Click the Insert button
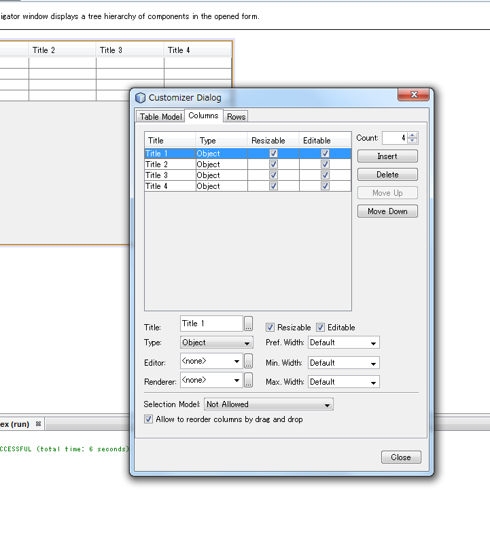490x541 pixels. (387, 156)
